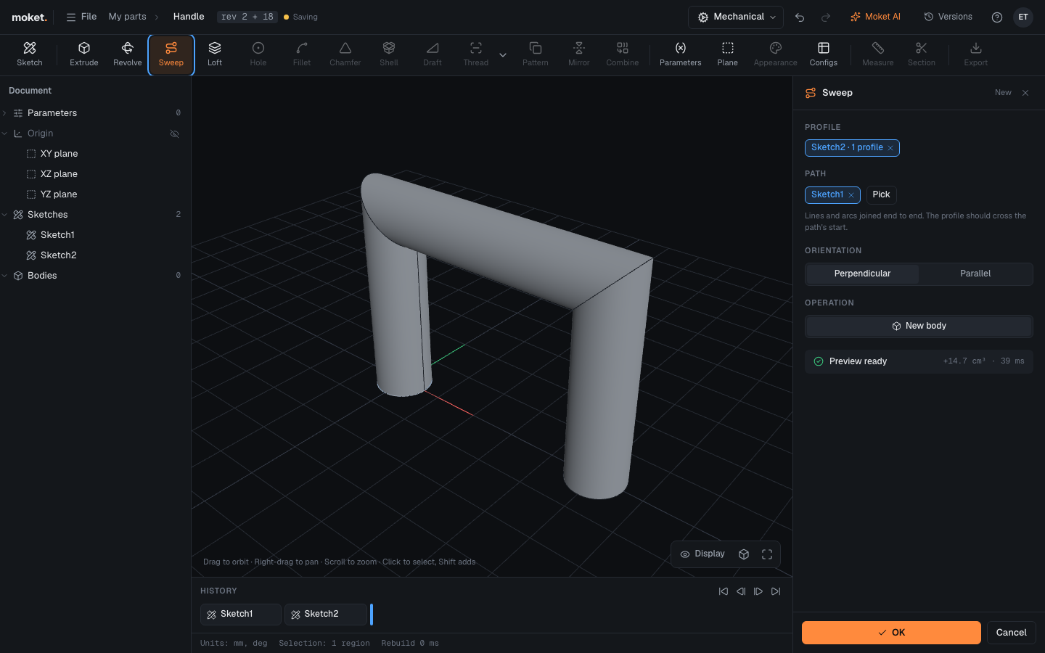Screen dimensions: 1045x653
Task: Open the File menu
Action: click(81, 17)
